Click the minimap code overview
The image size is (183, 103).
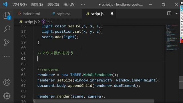pos(172,38)
